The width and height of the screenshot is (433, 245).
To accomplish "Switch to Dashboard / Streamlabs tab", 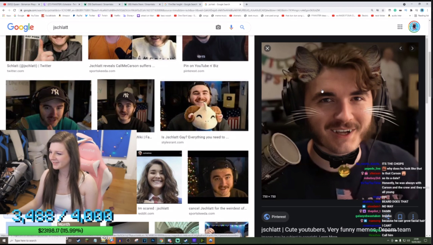I will pos(101,5).
